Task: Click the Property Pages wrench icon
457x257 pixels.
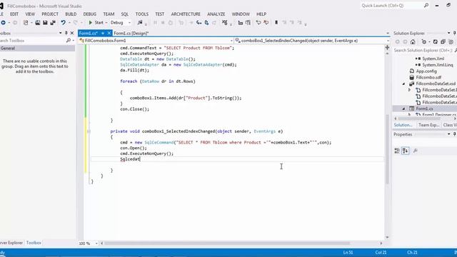Action: [x=416, y=151]
